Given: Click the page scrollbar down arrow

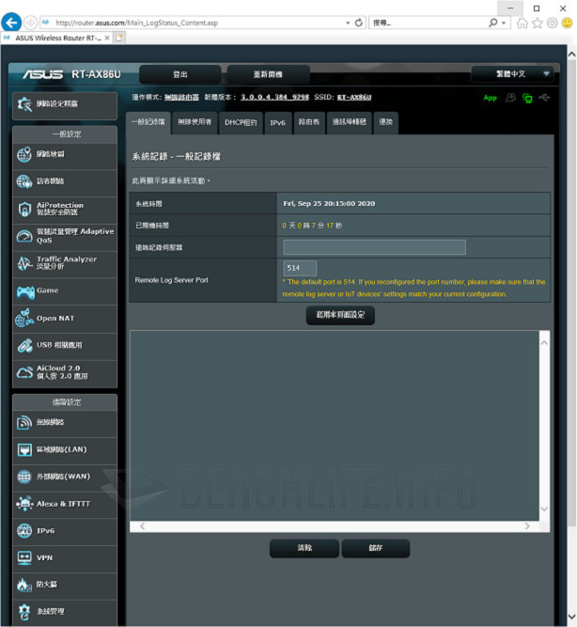Looking at the screenshot, I should 571,617.
